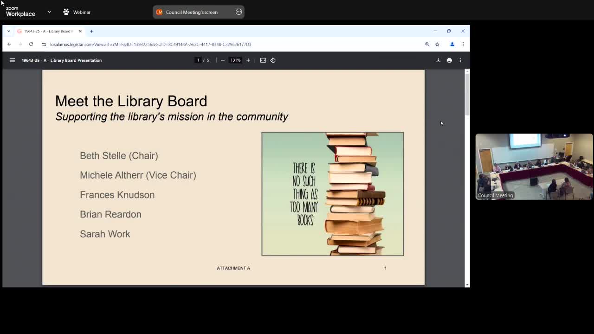Open the browser profile icon
This screenshot has height=334, width=594.
452,45
